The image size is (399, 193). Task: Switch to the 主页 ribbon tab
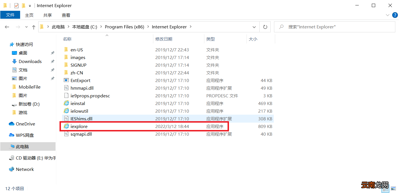coord(29,15)
